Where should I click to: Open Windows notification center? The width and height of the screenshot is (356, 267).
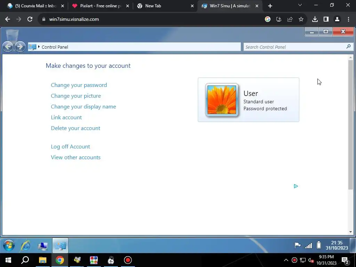[x=345, y=260]
